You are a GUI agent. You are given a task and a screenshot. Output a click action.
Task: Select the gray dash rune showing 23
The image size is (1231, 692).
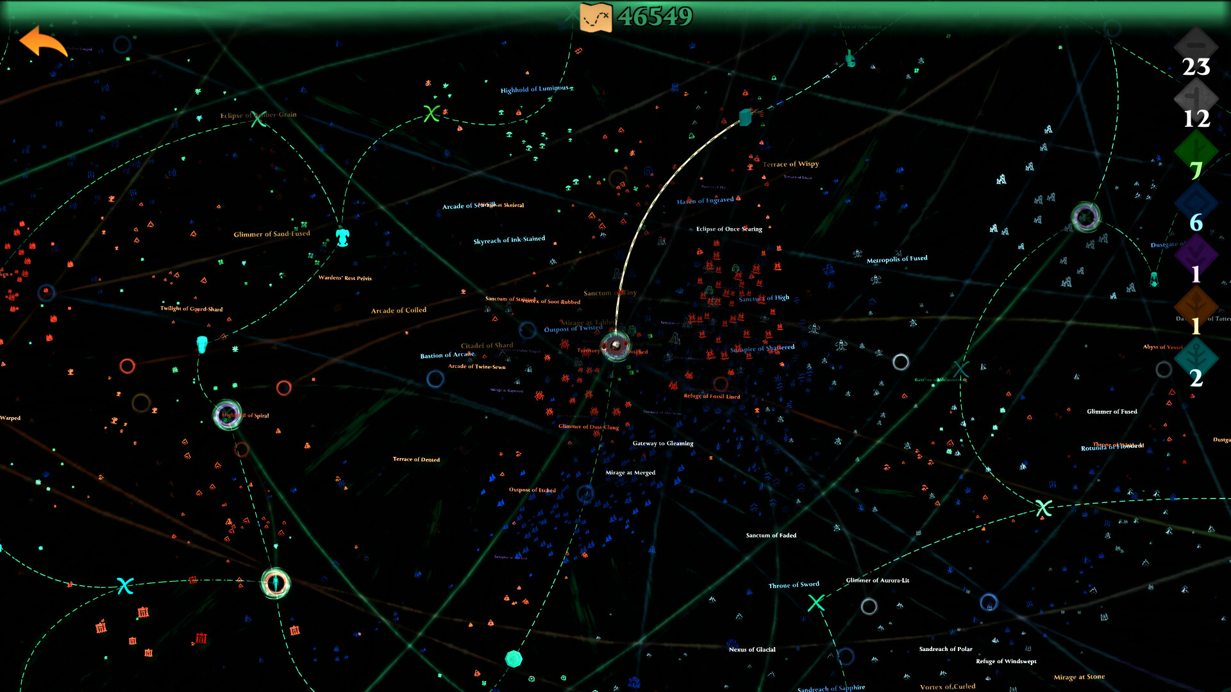pyautogui.click(x=1195, y=45)
